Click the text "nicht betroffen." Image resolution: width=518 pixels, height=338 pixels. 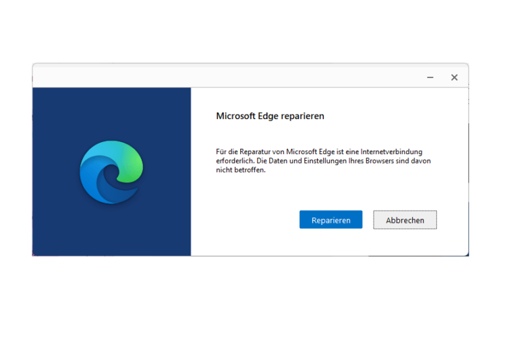pyautogui.click(x=241, y=170)
